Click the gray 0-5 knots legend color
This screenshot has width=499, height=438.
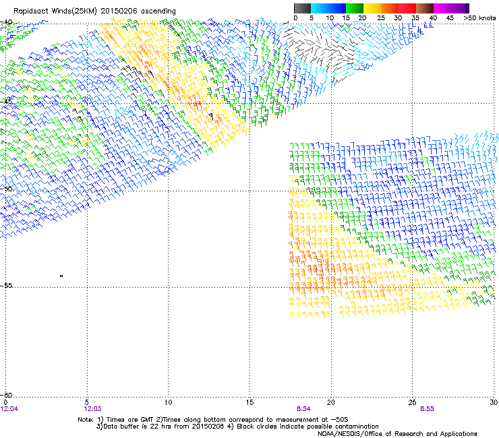pos(302,8)
